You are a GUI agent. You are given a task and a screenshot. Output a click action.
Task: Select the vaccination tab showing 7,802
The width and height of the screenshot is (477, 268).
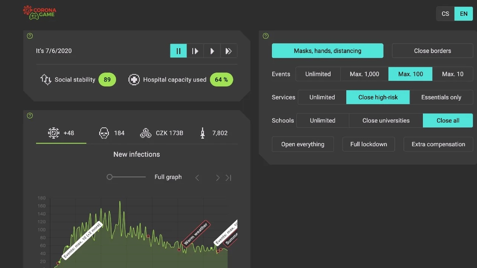click(x=213, y=133)
